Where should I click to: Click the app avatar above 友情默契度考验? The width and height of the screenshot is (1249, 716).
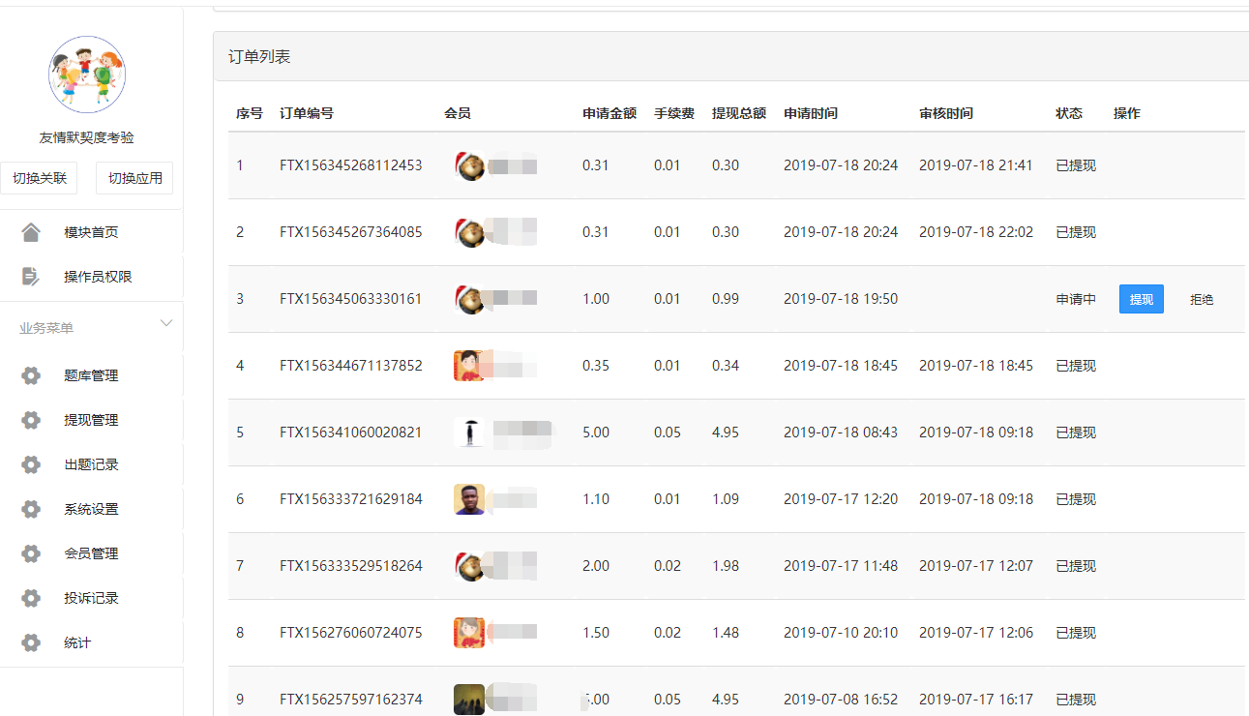click(x=87, y=75)
